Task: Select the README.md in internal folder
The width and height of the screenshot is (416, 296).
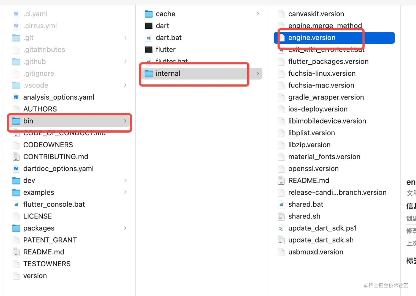Action: [309, 180]
